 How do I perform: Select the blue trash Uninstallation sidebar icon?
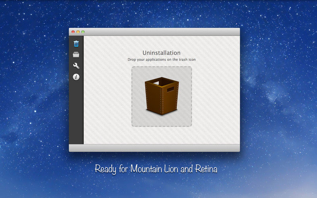76,44
